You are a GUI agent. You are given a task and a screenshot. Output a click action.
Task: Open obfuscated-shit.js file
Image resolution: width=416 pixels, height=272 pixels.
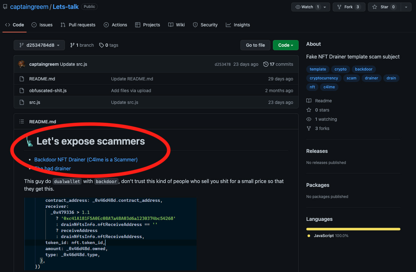coord(48,91)
